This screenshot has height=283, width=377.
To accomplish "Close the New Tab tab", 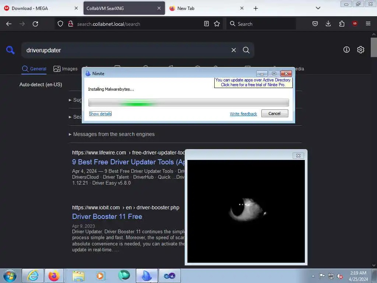I will coord(242,8).
